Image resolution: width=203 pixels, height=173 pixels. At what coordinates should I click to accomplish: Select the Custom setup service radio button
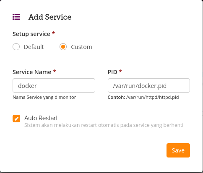pyautogui.click(x=63, y=46)
